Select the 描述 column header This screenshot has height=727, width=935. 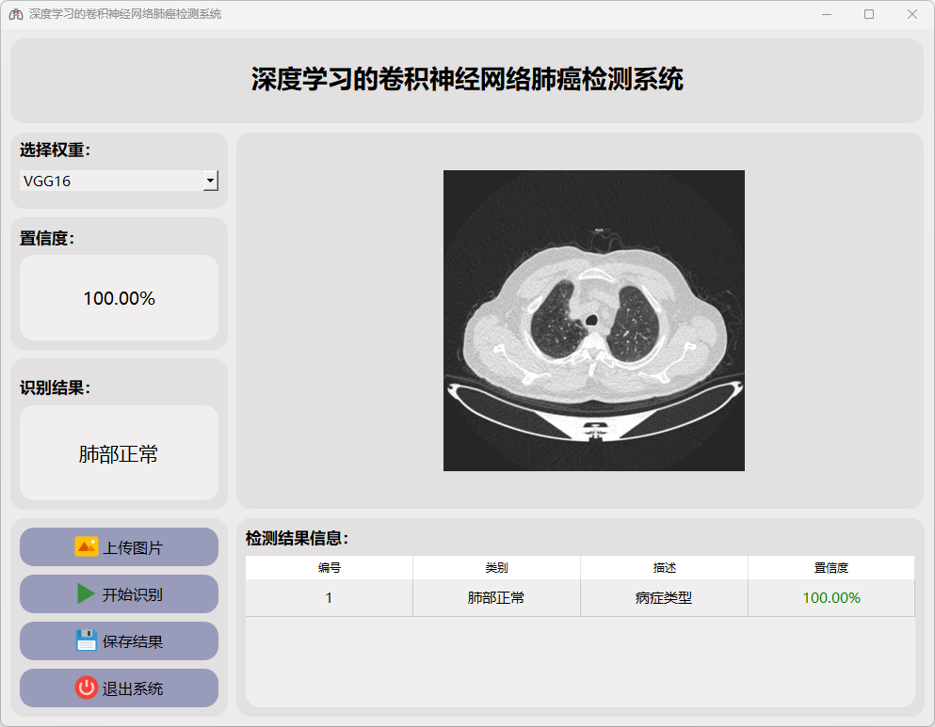click(x=664, y=568)
